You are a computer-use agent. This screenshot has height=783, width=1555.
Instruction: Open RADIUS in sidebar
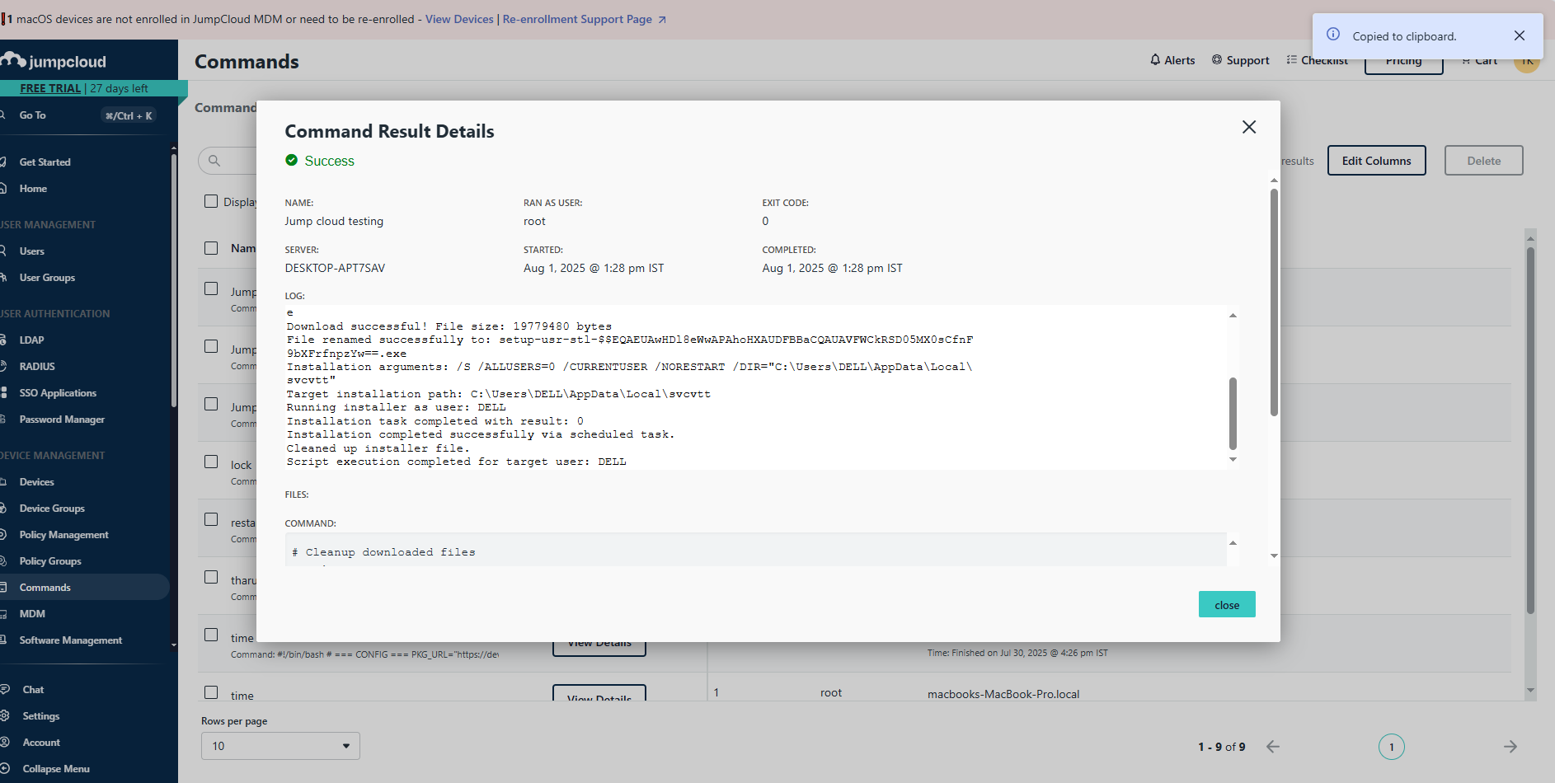pos(37,367)
